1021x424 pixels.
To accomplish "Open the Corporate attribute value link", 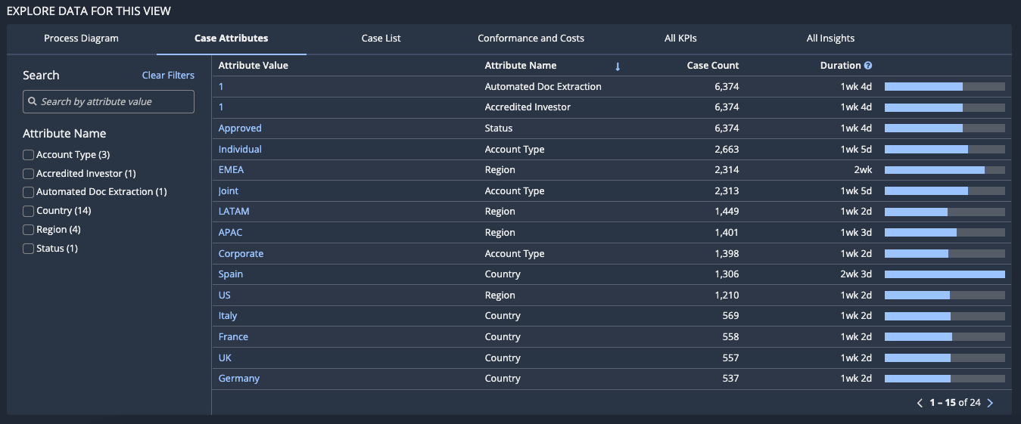I will click(x=241, y=254).
